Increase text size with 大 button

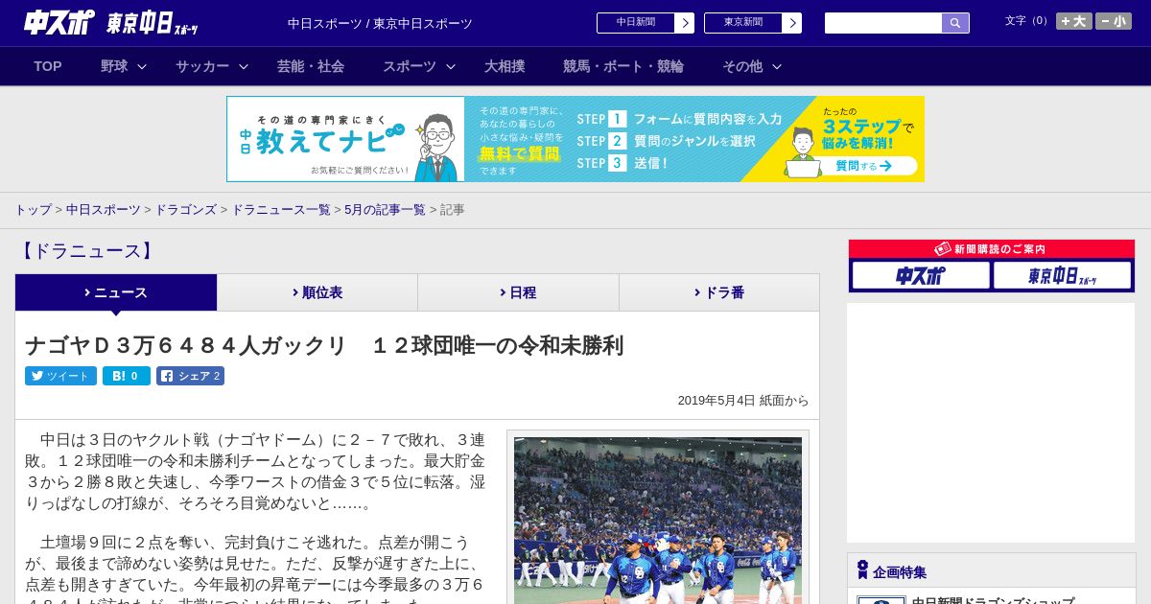click(1074, 21)
